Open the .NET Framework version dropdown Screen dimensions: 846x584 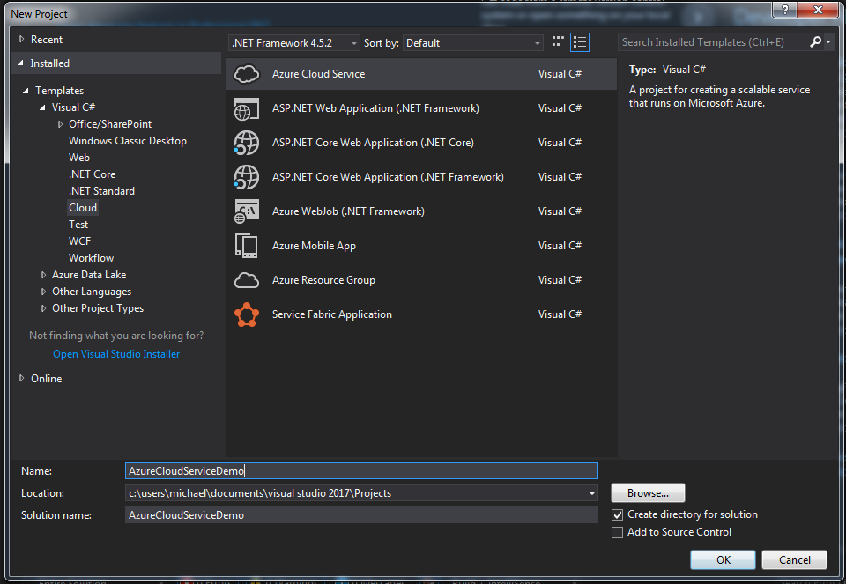[x=294, y=43]
